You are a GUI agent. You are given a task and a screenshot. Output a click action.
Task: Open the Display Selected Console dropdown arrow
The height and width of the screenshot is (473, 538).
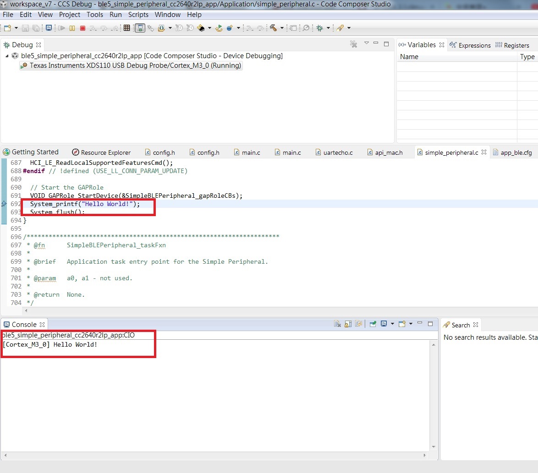tap(392, 324)
